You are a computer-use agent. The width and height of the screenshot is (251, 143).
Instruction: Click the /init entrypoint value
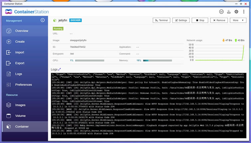click(72, 54)
